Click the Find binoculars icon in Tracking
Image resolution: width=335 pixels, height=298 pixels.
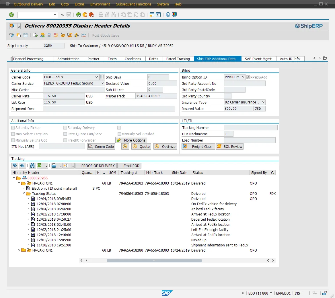coord(32,166)
